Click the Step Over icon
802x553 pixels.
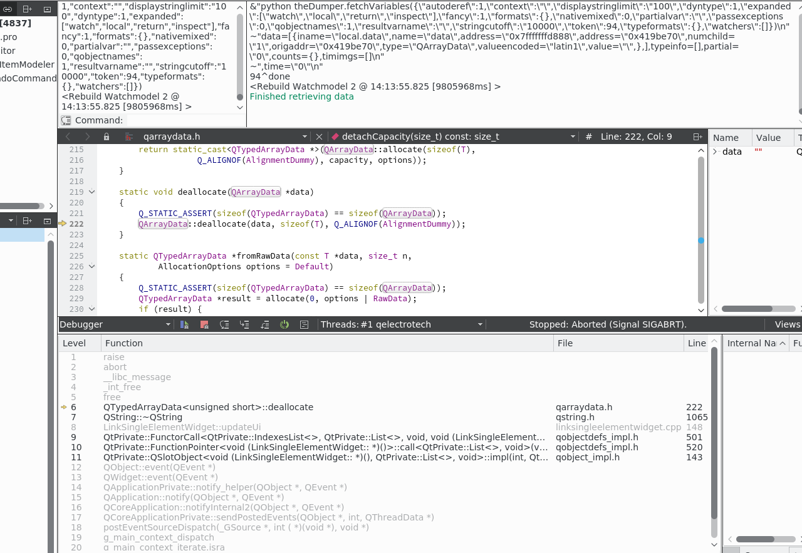tap(224, 324)
